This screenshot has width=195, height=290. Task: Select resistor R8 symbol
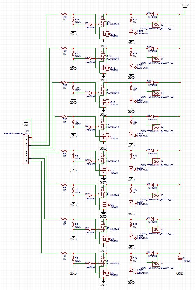click(64, 151)
